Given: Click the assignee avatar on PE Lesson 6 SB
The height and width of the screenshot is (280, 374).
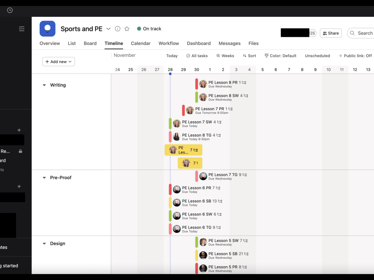Looking at the screenshot, I should 177,202.
